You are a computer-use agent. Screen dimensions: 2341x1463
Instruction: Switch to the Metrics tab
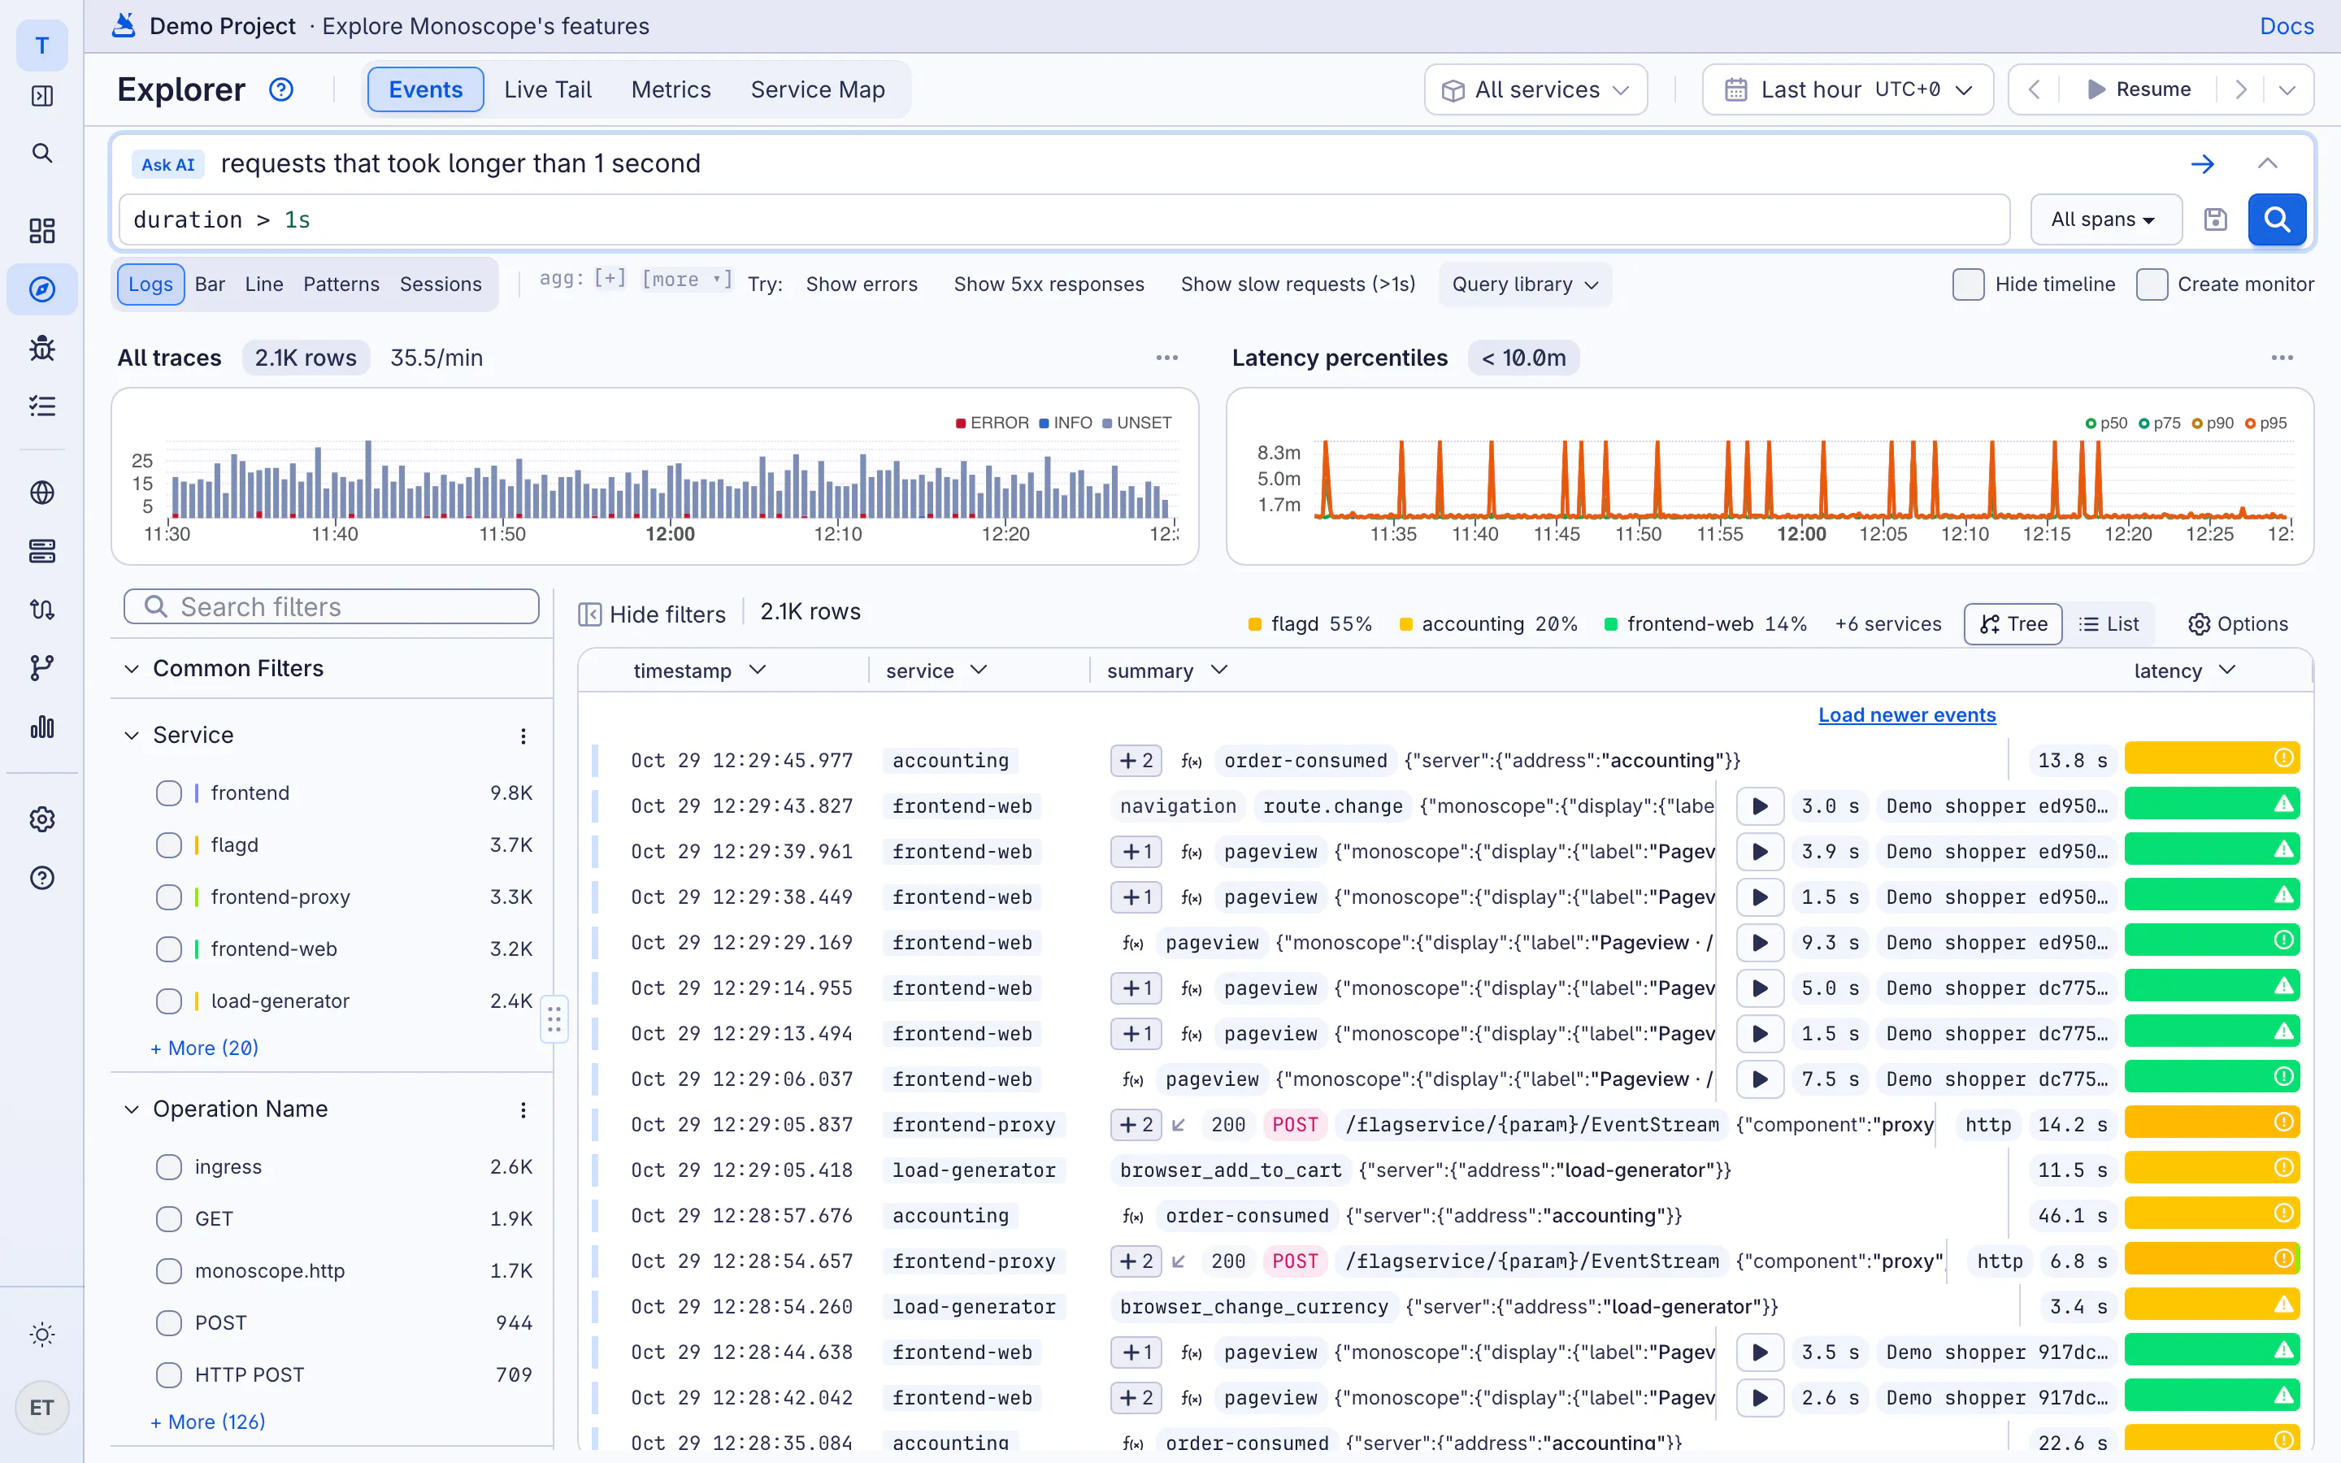click(x=671, y=90)
